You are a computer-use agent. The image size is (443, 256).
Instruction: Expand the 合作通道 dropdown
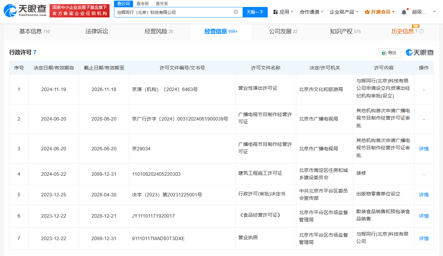312,12
